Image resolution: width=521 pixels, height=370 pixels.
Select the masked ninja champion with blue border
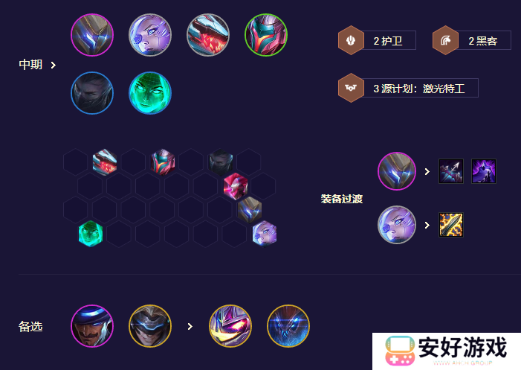coord(92,93)
